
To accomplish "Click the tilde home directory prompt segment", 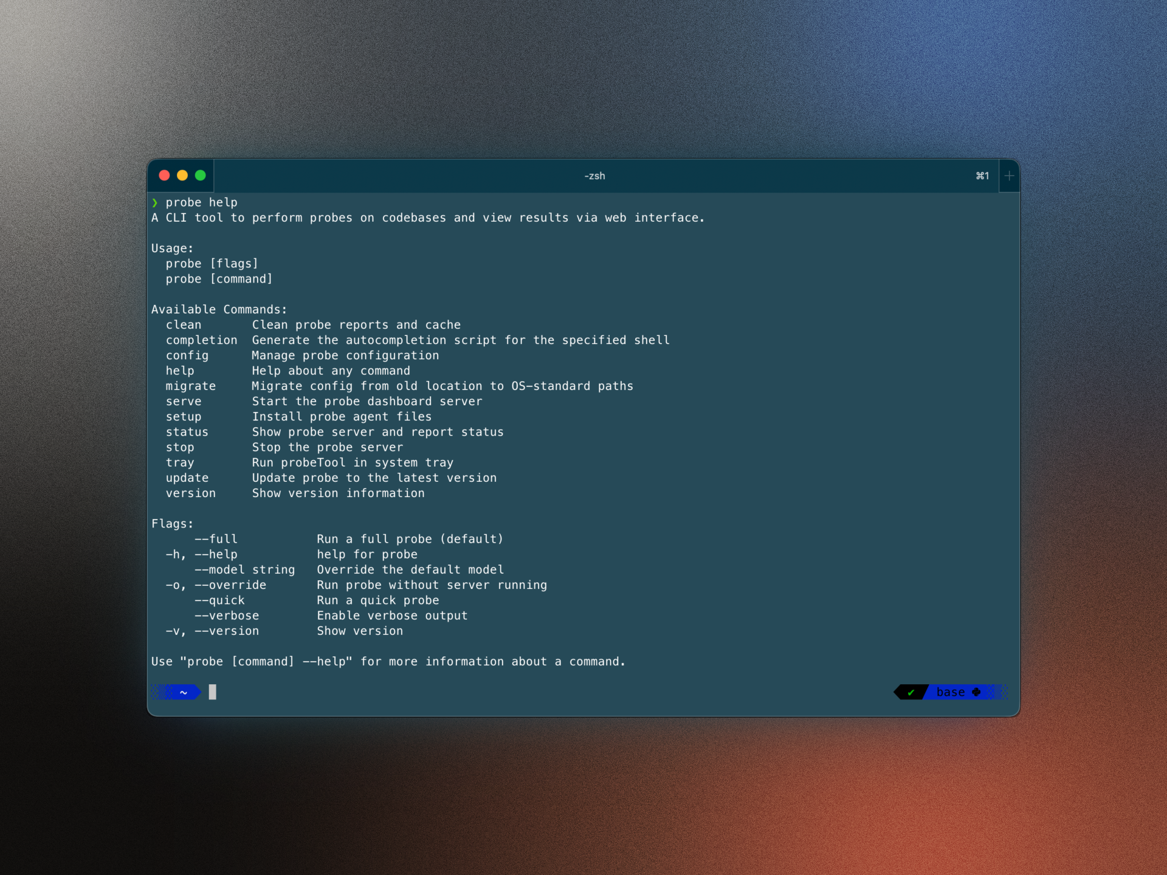I will [183, 692].
